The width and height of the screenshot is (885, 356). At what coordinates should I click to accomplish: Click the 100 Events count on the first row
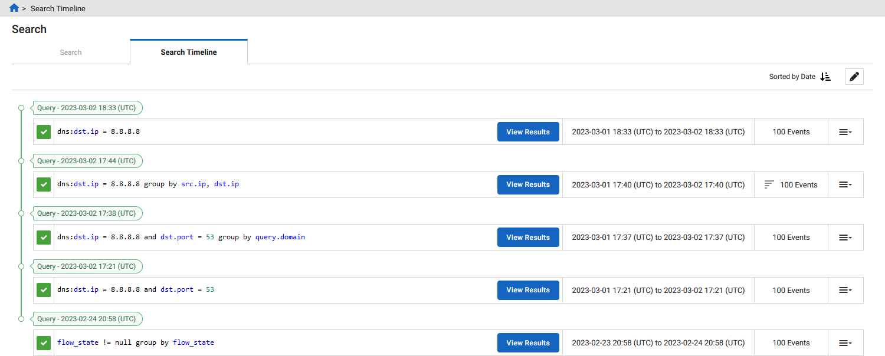coord(791,131)
